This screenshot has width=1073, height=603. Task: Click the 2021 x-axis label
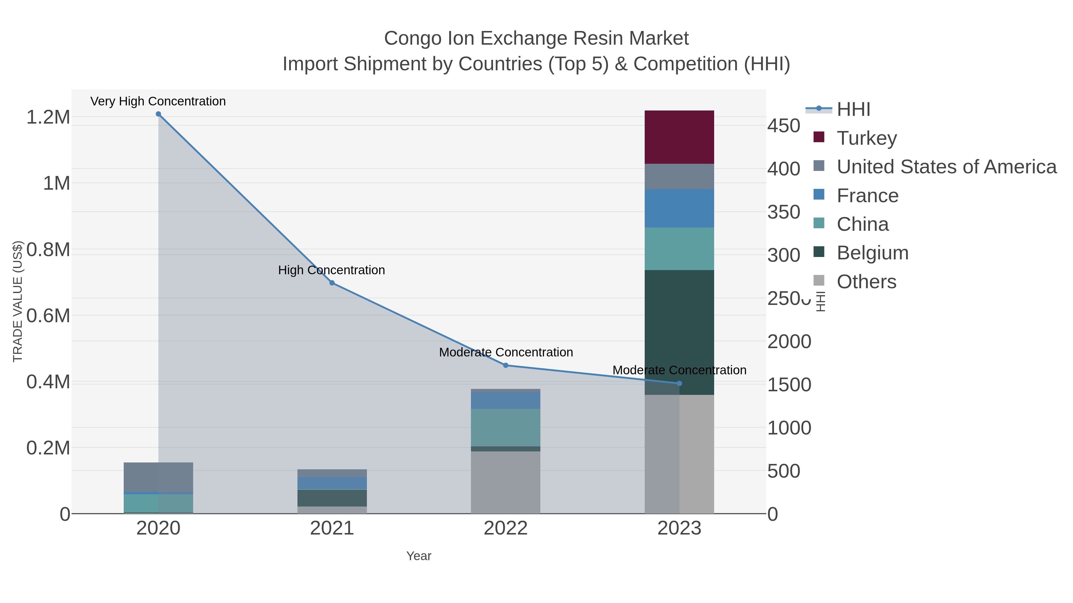click(332, 529)
